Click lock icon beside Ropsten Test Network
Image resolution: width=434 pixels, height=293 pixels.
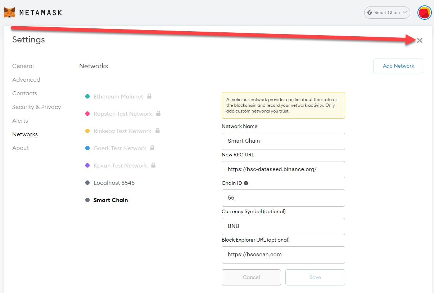[158, 114]
